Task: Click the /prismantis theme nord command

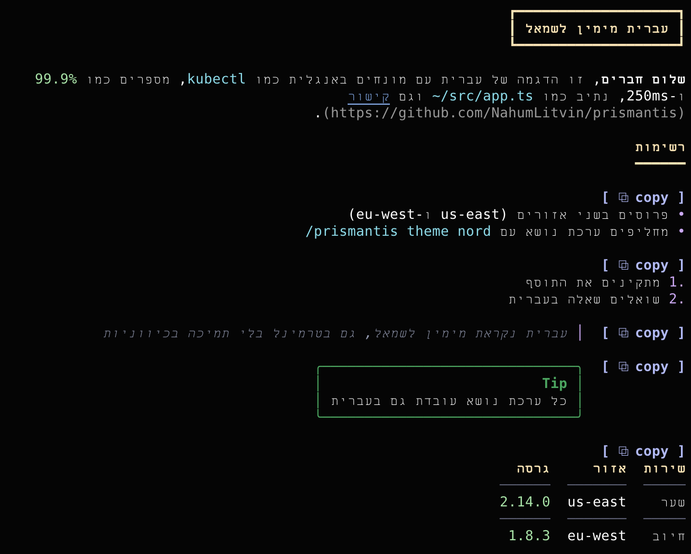Action: pyautogui.click(x=398, y=232)
